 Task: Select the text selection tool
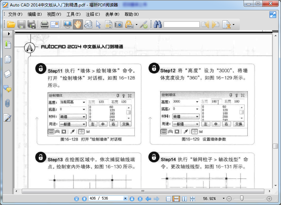[x=109, y=24]
